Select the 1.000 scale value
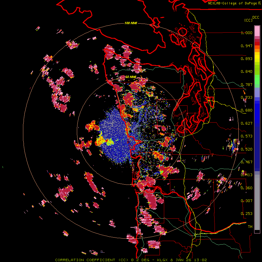This screenshot has width=262, height=262. [247, 33]
